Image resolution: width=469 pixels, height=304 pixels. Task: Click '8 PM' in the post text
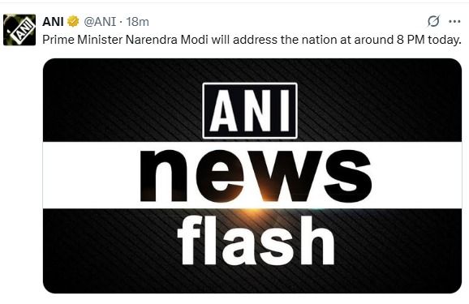tap(411, 40)
